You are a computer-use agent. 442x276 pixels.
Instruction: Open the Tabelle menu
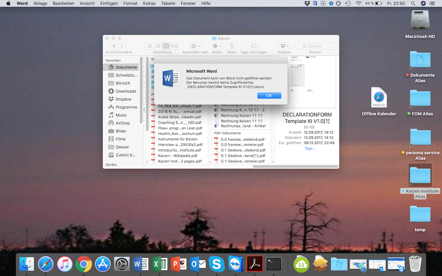point(168,3)
